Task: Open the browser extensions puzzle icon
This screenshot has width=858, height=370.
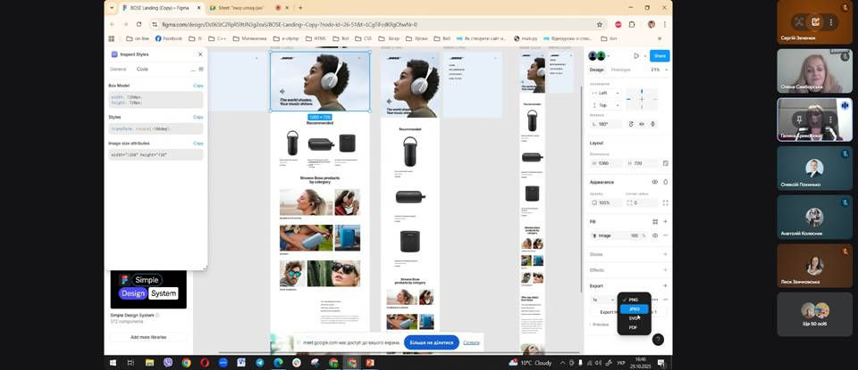Action: (x=632, y=25)
